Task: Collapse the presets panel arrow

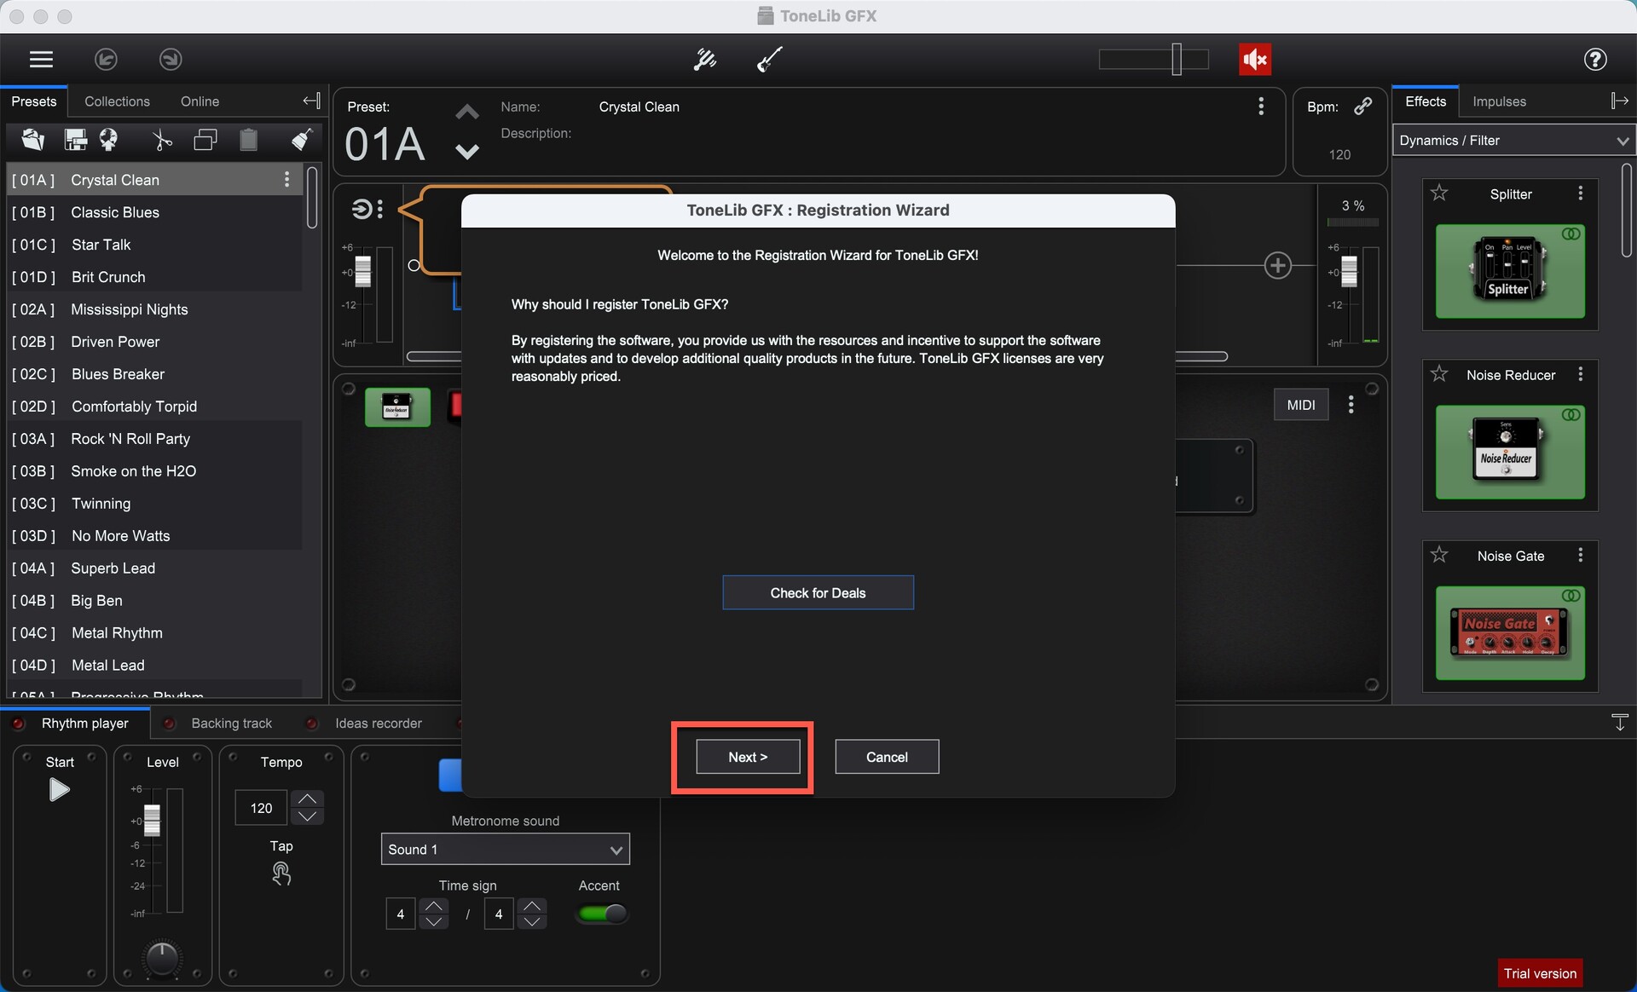Action: coord(311,101)
